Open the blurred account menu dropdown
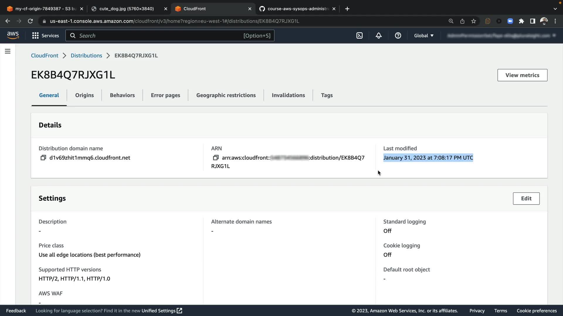Viewport: 563px width, 316px height. click(x=501, y=36)
